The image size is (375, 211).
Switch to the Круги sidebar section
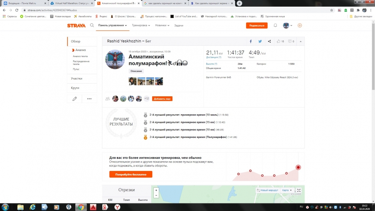tap(75, 88)
